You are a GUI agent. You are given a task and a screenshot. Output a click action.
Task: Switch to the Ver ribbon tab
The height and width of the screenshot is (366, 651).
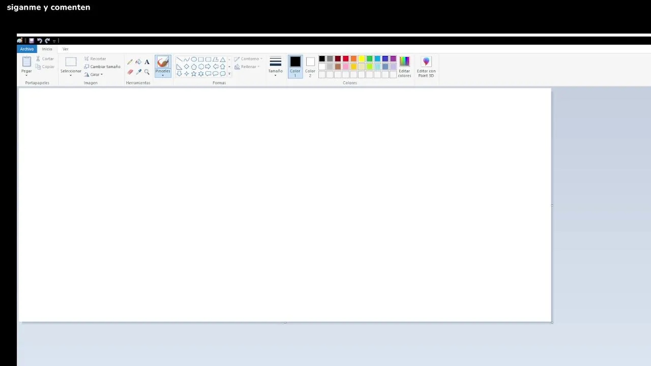click(x=66, y=49)
